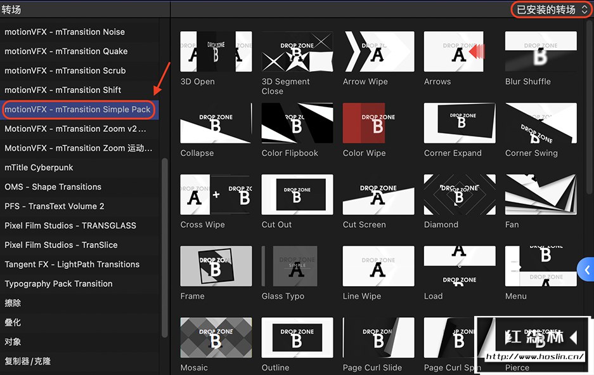The image size is (594, 375).
Task: Select motionVFX - mTransition Quake category
Action: (x=79, y=51)
